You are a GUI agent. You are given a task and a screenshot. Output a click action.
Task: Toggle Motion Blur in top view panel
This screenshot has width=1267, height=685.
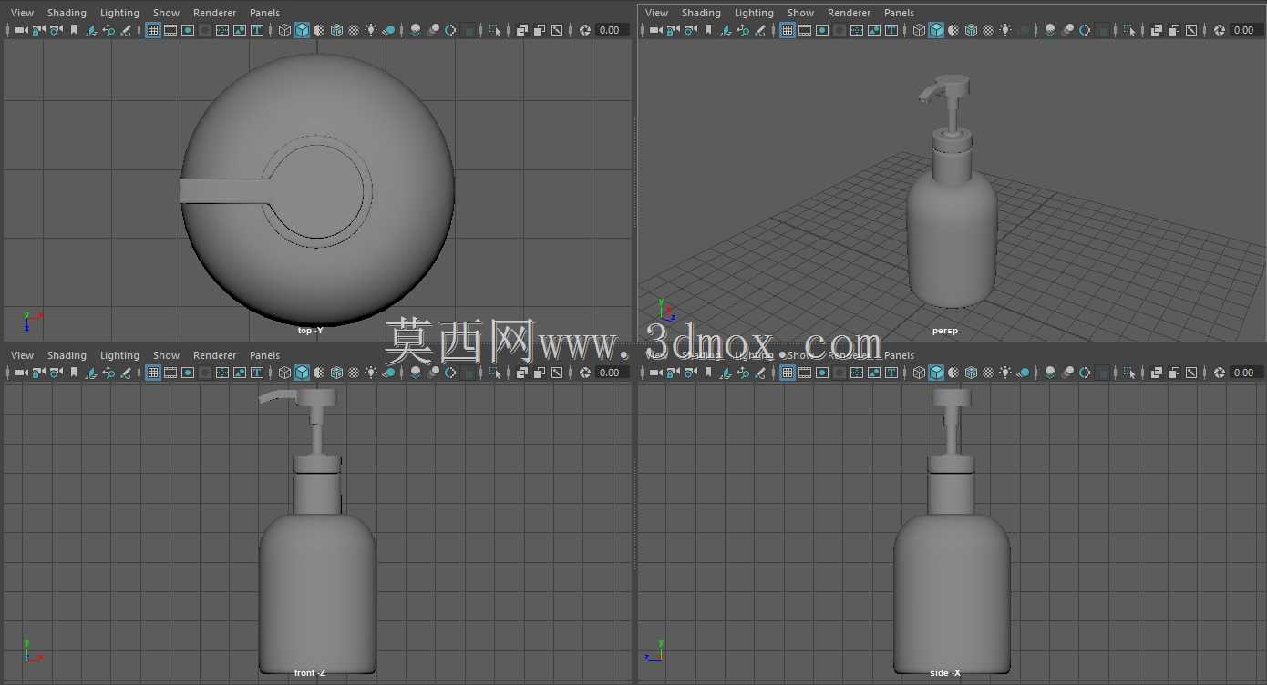(433, 30)
